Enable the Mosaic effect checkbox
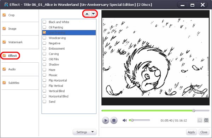This screenshot has height=138, width=212. coord(45,75)
